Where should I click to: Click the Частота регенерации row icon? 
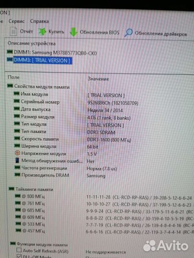[17, 167]
